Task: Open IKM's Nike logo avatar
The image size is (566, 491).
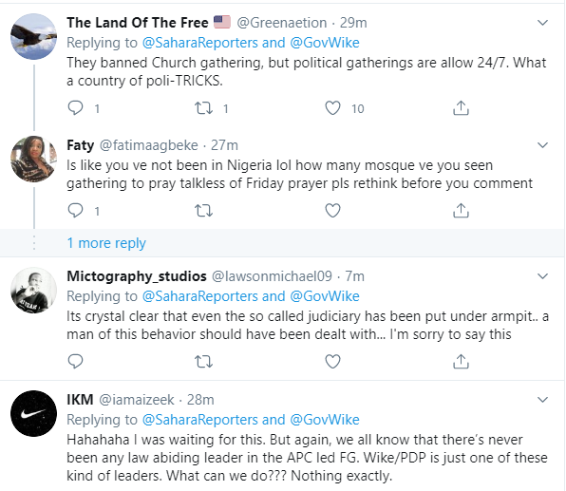Action: click(33, 413)
